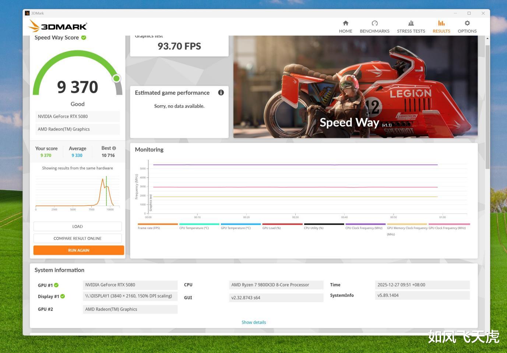Viewport: 507px width, 353px height.
Task: Toggle the CPU Utility (%) legend
Action: point(324,227)
